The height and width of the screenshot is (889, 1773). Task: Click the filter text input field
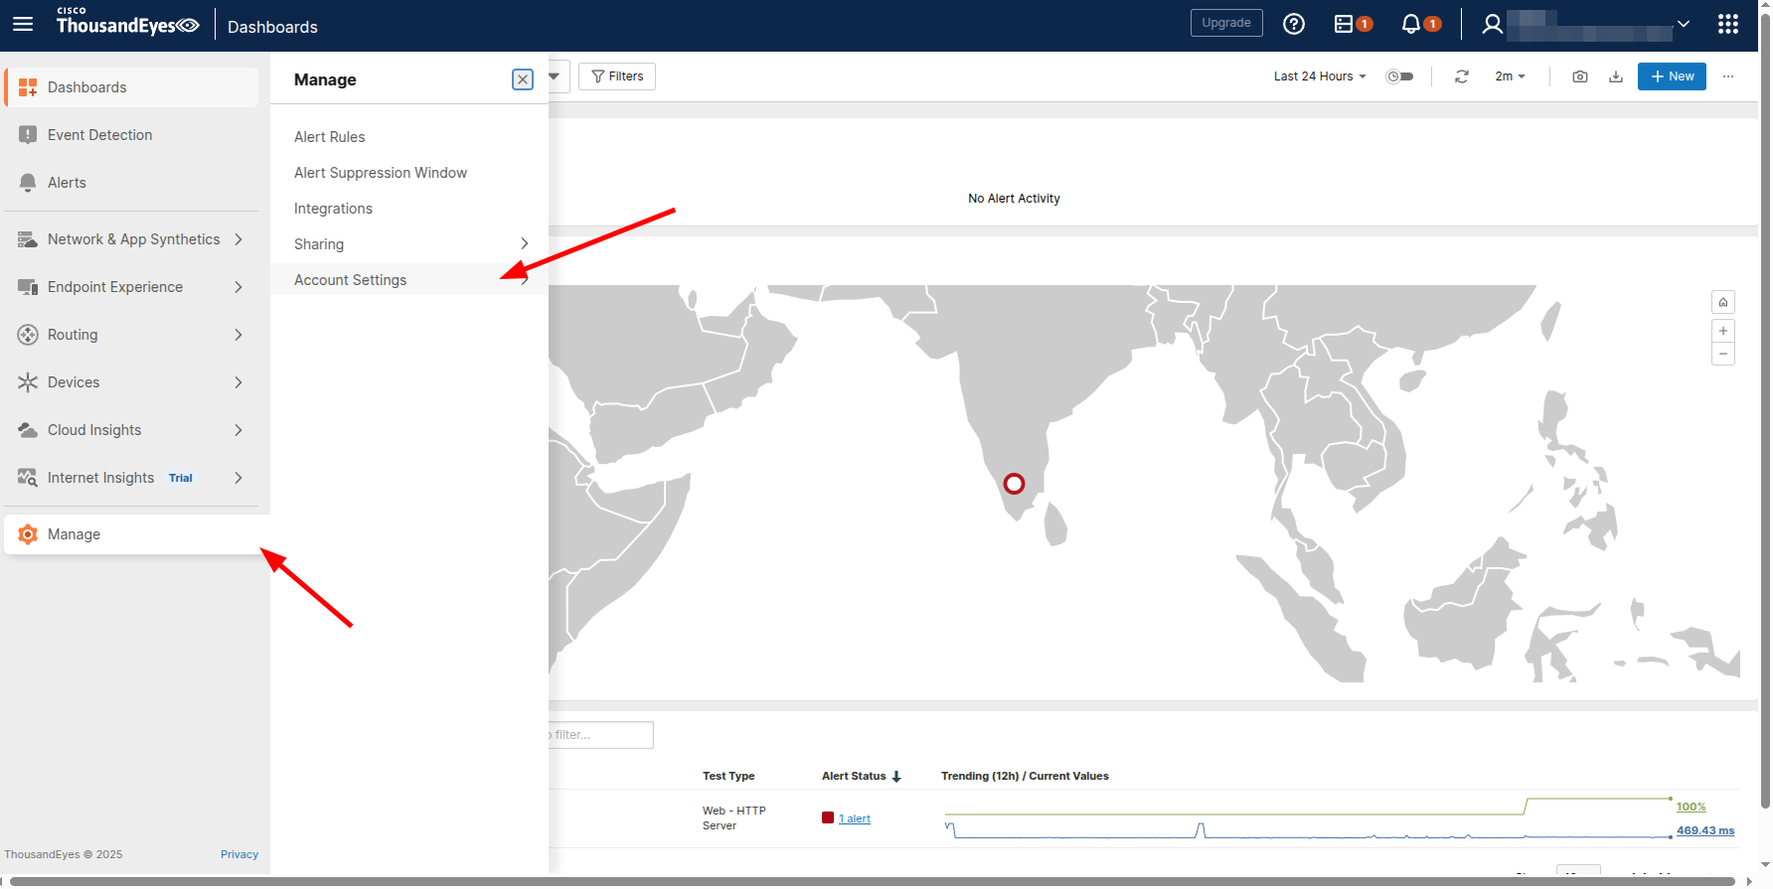tap(600, 735)
